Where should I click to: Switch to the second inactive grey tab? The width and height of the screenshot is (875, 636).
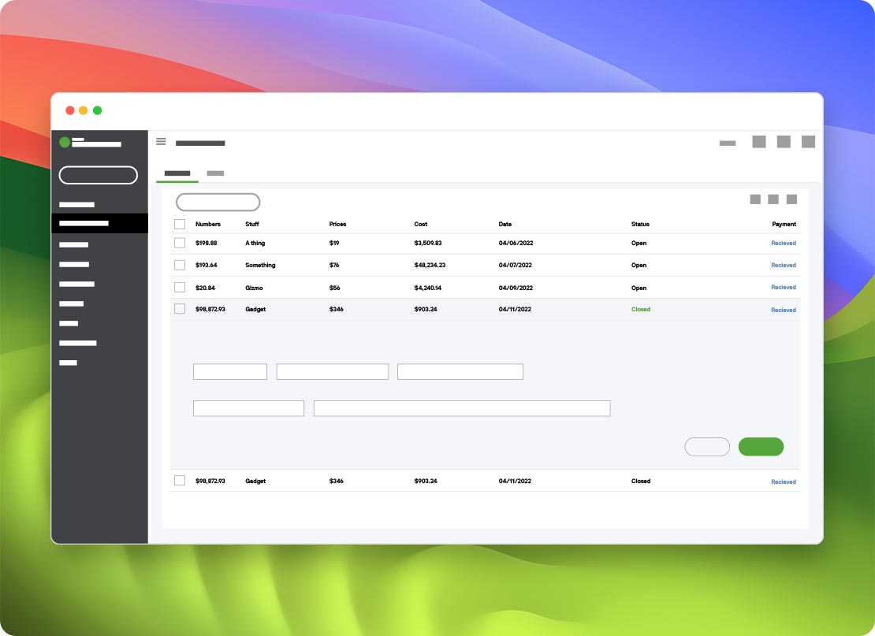[215, 173]
